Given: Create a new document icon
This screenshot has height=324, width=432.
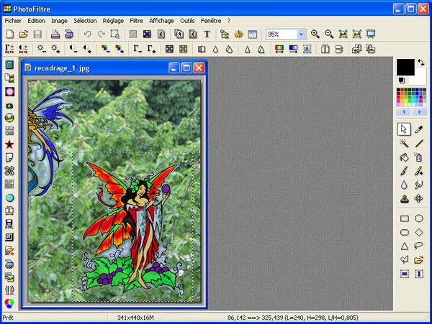Looking at the screenshot, I should (x=10, y=34).
